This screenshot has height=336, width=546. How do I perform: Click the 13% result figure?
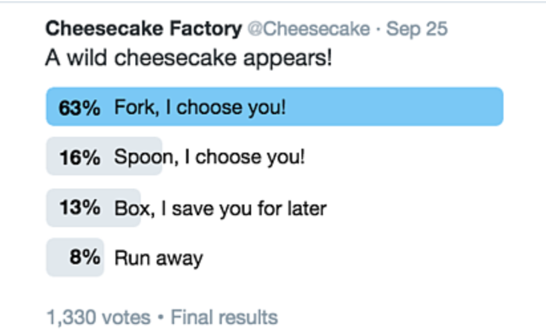click(79, 208)
